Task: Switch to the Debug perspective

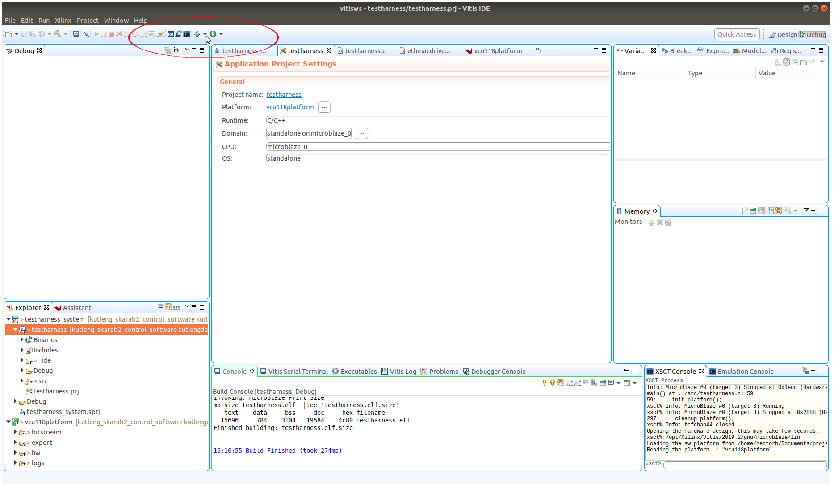Action: 813,34
